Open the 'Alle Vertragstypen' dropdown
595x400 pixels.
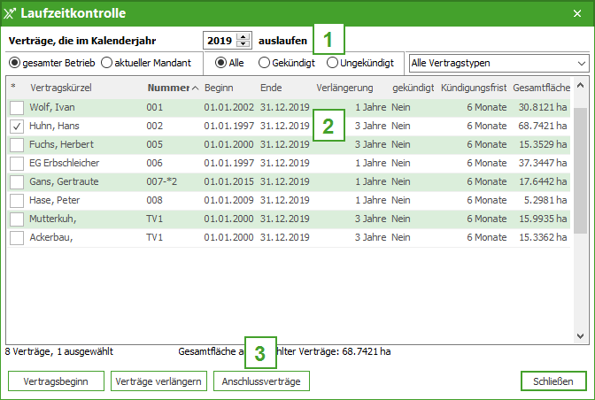click(498, 64)
